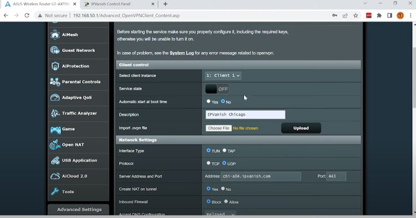Open the Chrome three-dot menu
The image size is (416, 218).
pos(410,15)
